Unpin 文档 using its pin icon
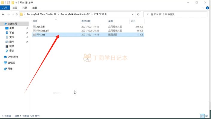The height and width of the screenshot is (119, 211). (27, 37)
